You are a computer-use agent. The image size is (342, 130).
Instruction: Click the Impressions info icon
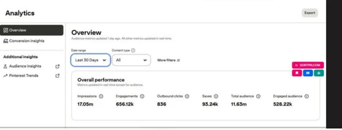101,96
